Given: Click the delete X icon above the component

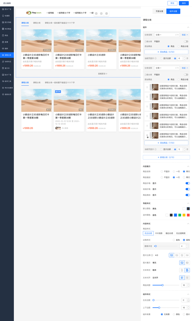Looking at the screenshot, I should coord(106,13).
